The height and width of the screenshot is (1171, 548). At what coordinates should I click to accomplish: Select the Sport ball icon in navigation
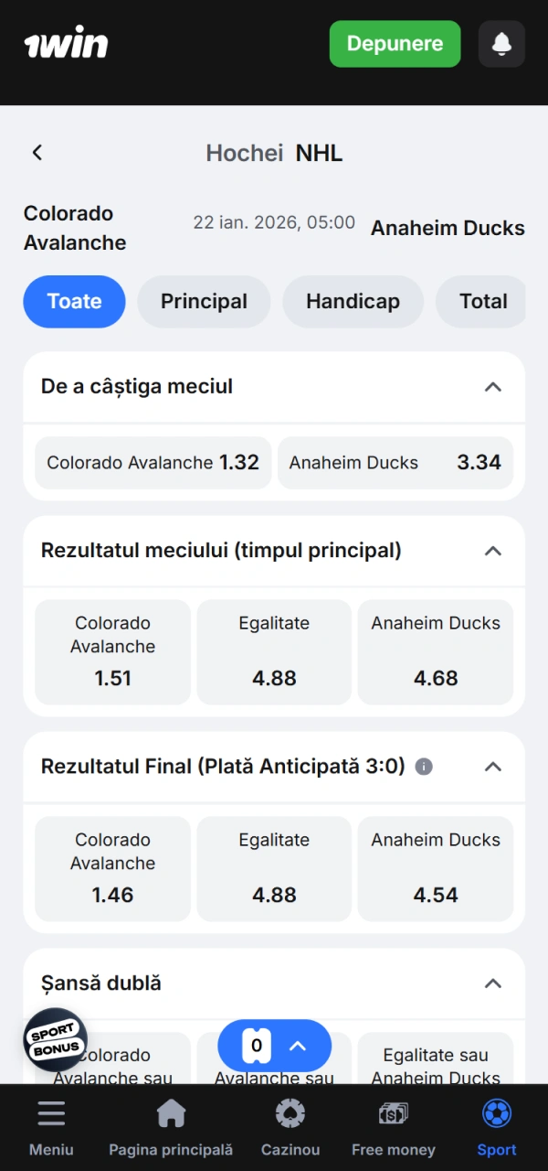[x=496, y=1113]
